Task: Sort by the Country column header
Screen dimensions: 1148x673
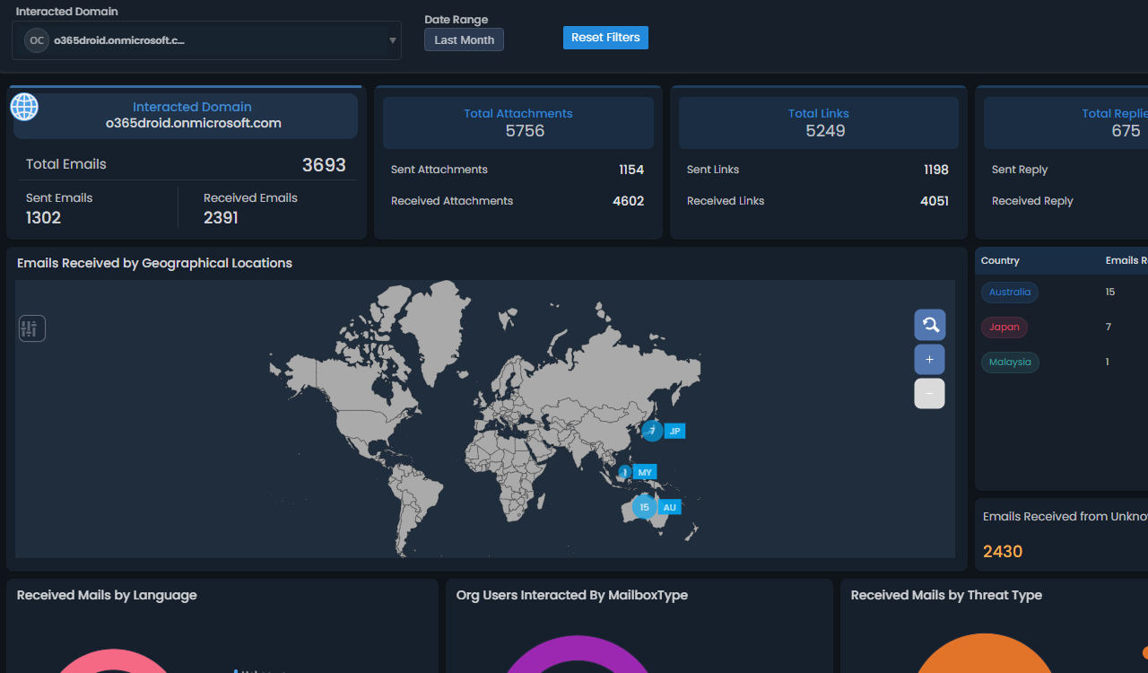Action: pyautogui.click(x=999, y=260)
